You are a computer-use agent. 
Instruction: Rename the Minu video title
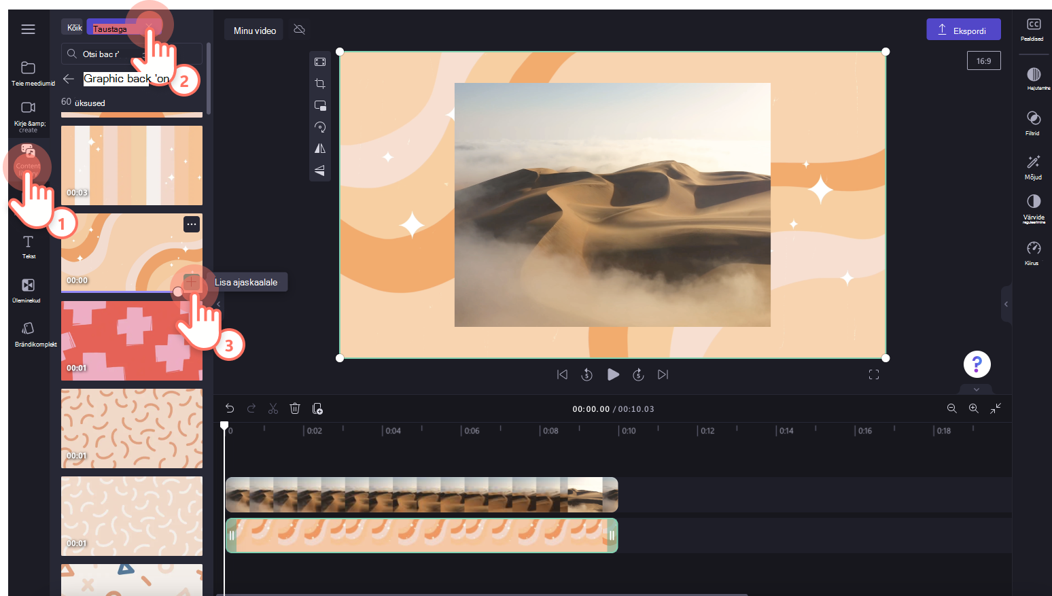254,31
